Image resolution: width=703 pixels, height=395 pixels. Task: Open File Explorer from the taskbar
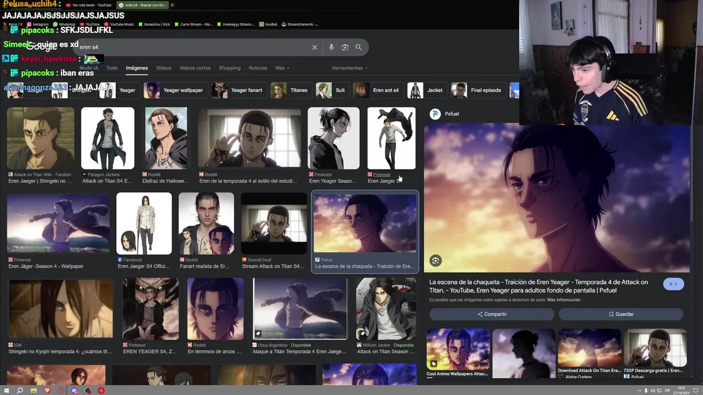point(34,391)
